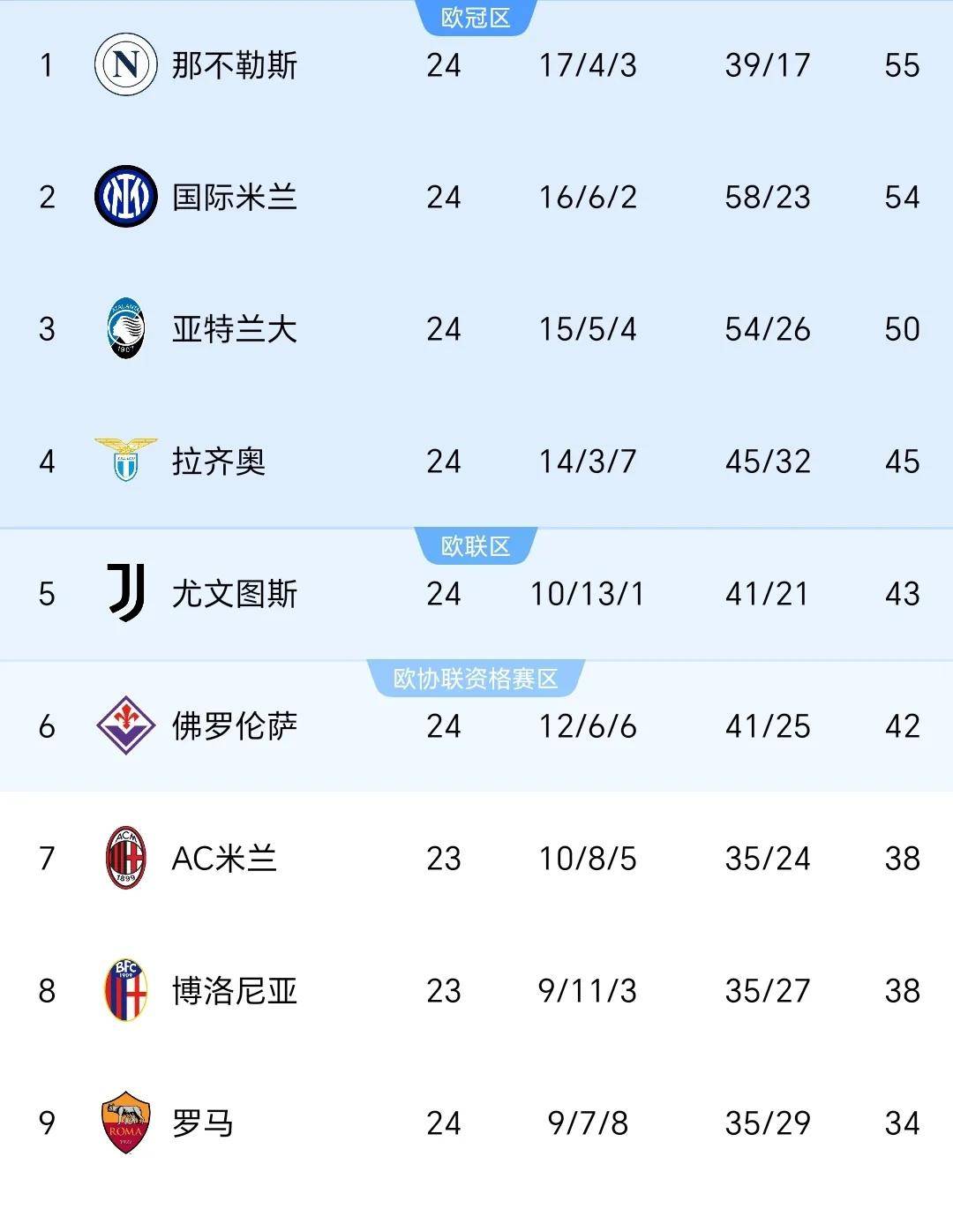This screenshot has width=953, height=1209.
Task: Tap the Inter Milan logo
Action: (x=125, y=196)
